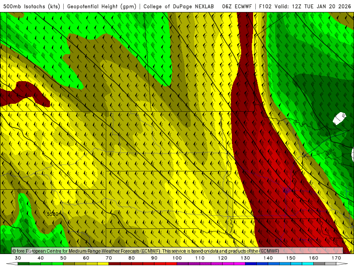Pick the gray legend swatch under 160
The height and width of the screenshot is (266, 354).
319,264
